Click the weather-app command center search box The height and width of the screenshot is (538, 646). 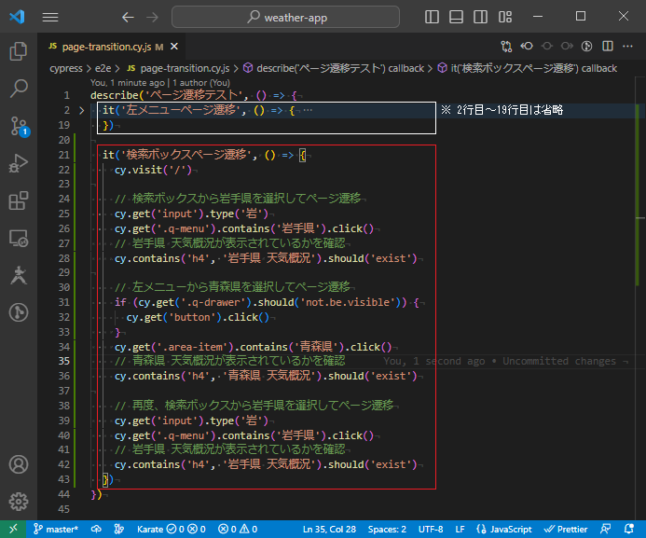(285, 17)
